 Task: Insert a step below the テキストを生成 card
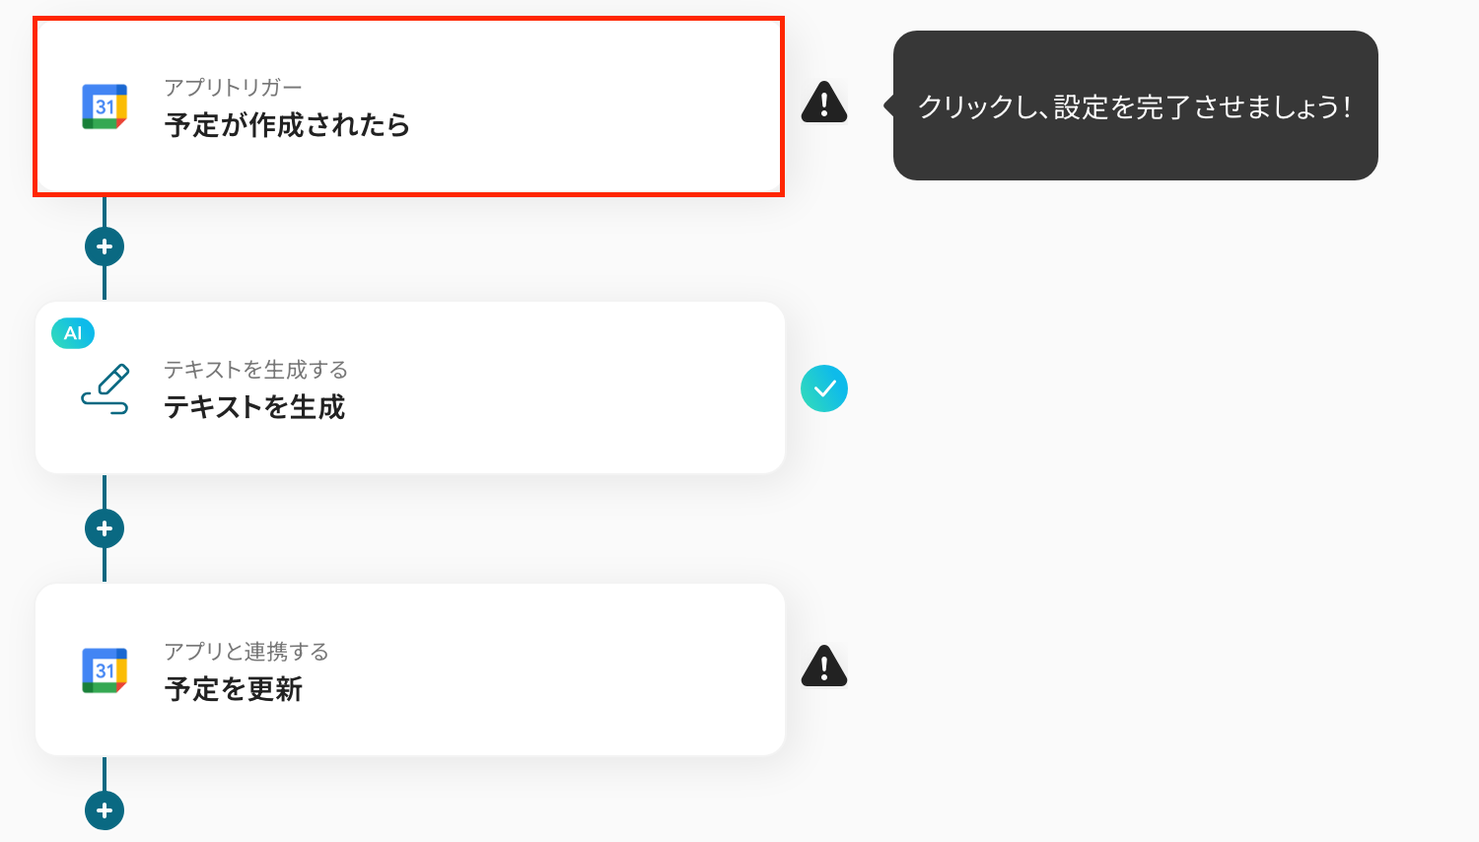105,528
